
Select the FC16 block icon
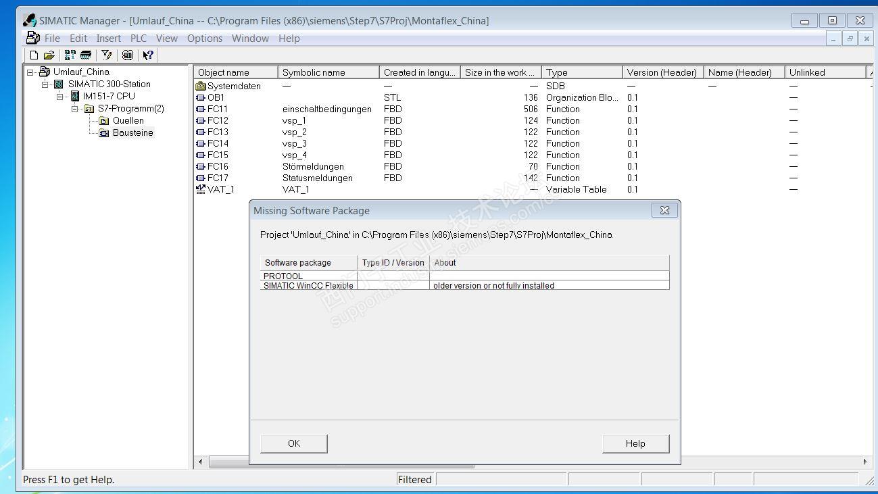(201, 166)
